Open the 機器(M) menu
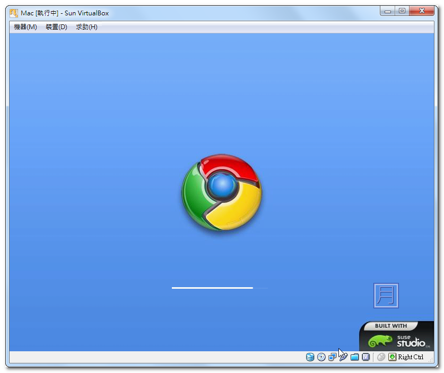 click(x=25, y=27)
